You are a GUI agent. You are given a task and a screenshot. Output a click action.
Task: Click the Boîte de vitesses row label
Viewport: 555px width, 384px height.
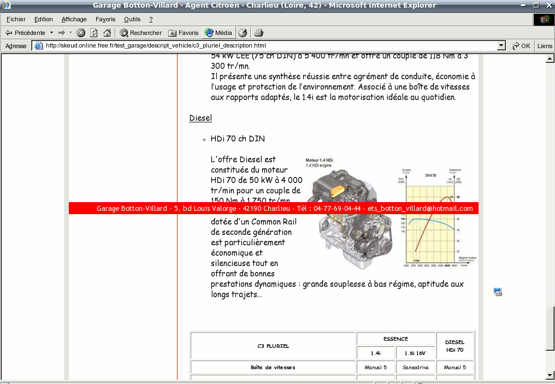tap(273, 368)
